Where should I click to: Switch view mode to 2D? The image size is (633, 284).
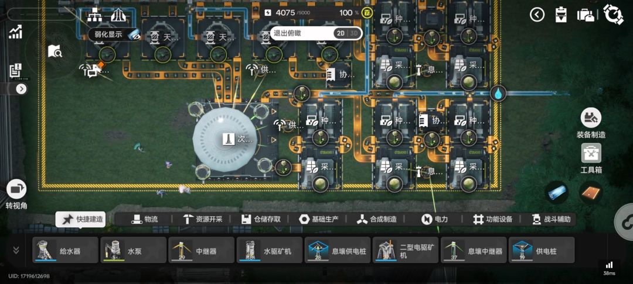(341, 33)
